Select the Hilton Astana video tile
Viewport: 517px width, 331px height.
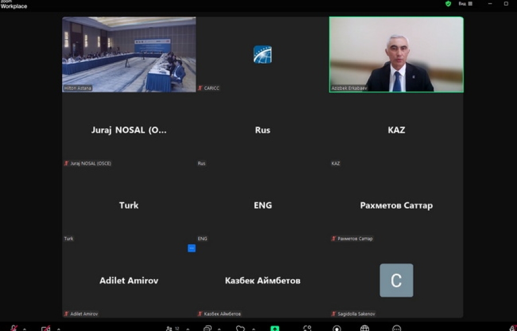click(x=129, y=54)
